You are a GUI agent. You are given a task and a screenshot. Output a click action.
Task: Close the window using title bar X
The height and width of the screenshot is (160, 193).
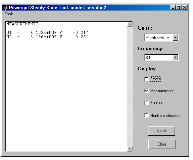184,8
